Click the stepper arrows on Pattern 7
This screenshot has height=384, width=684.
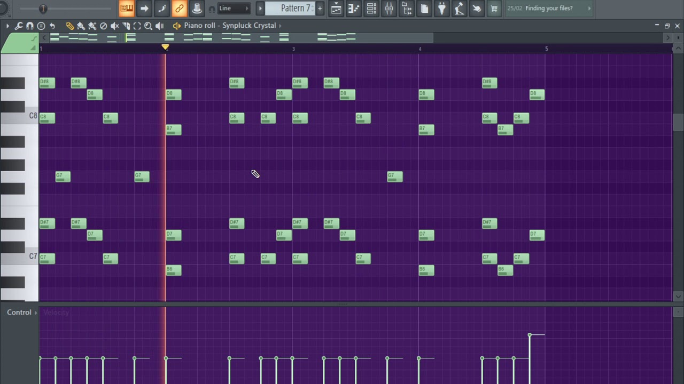point(312,8)
